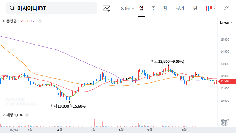Click the 8월 date axis label
Screen dimensions: 236x133
pyautogui.click(x=184, y=130)
